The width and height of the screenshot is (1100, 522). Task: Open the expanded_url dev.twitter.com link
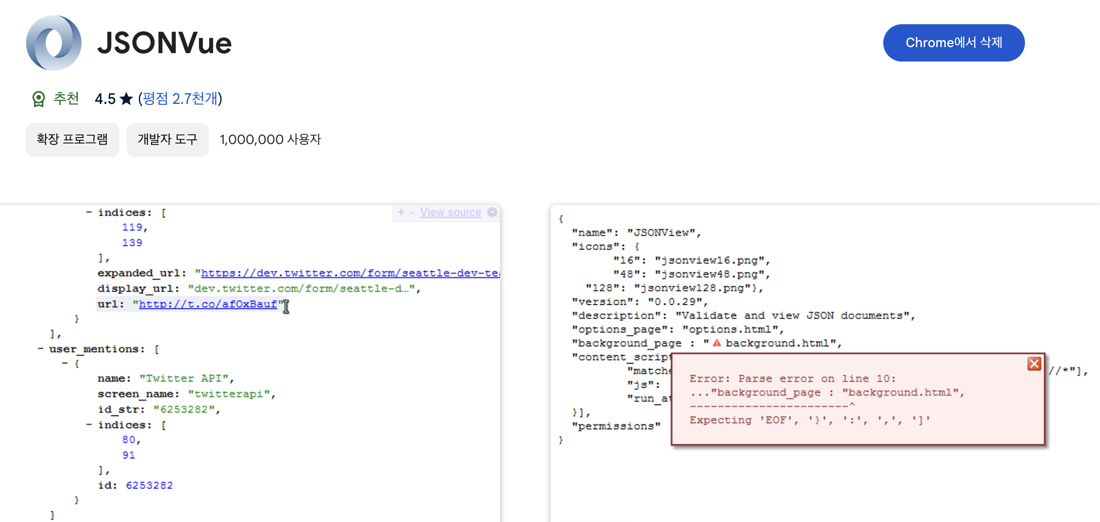350,273
